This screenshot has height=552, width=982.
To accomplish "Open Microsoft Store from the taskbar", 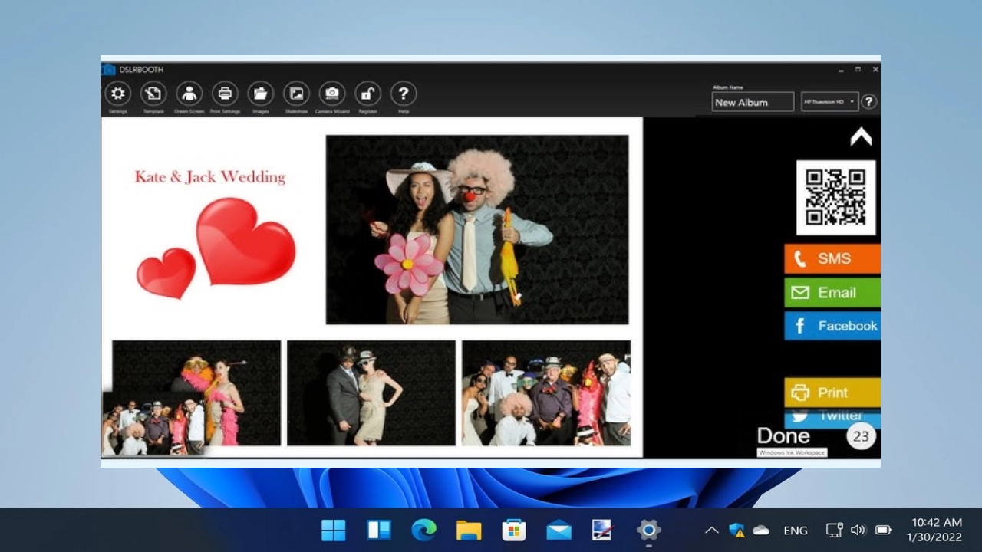I will (x=514, y=530).
